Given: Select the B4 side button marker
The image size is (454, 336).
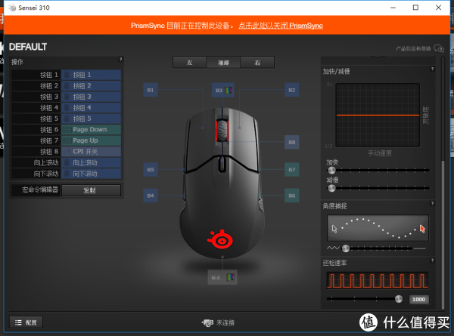Looking at the screenshot, I should tap(151, 196).
